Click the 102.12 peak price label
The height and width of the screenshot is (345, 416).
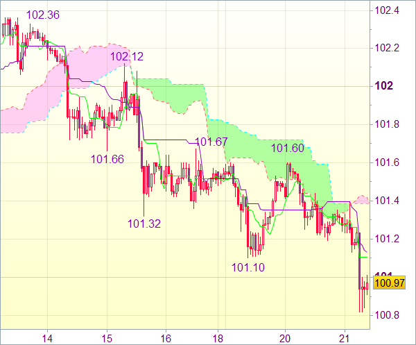pyautogui.click(x=127, y=56)
